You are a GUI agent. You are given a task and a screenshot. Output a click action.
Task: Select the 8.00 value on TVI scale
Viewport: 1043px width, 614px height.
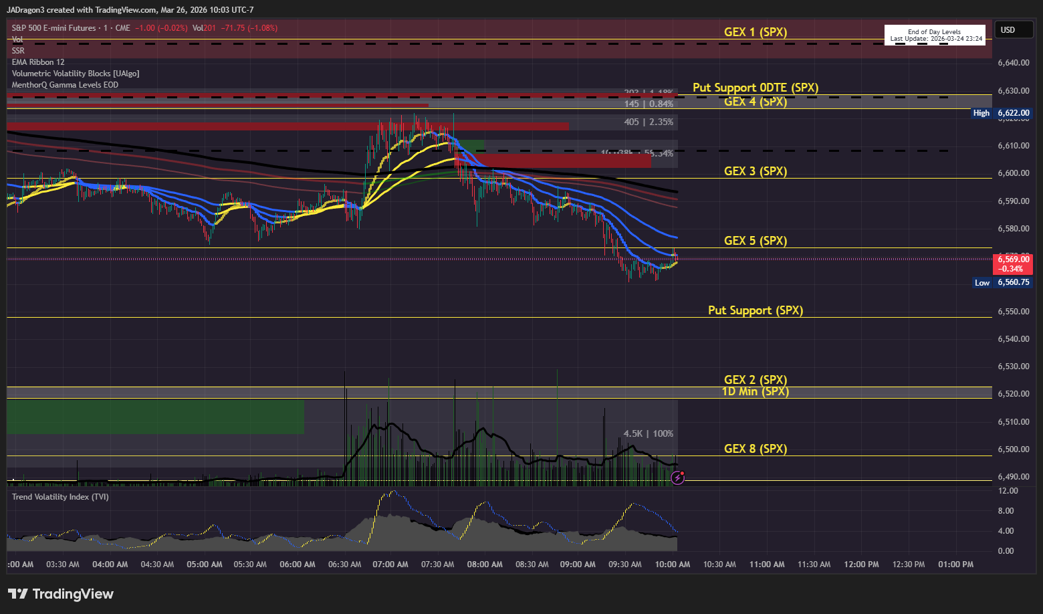[x=1006, y=511]
